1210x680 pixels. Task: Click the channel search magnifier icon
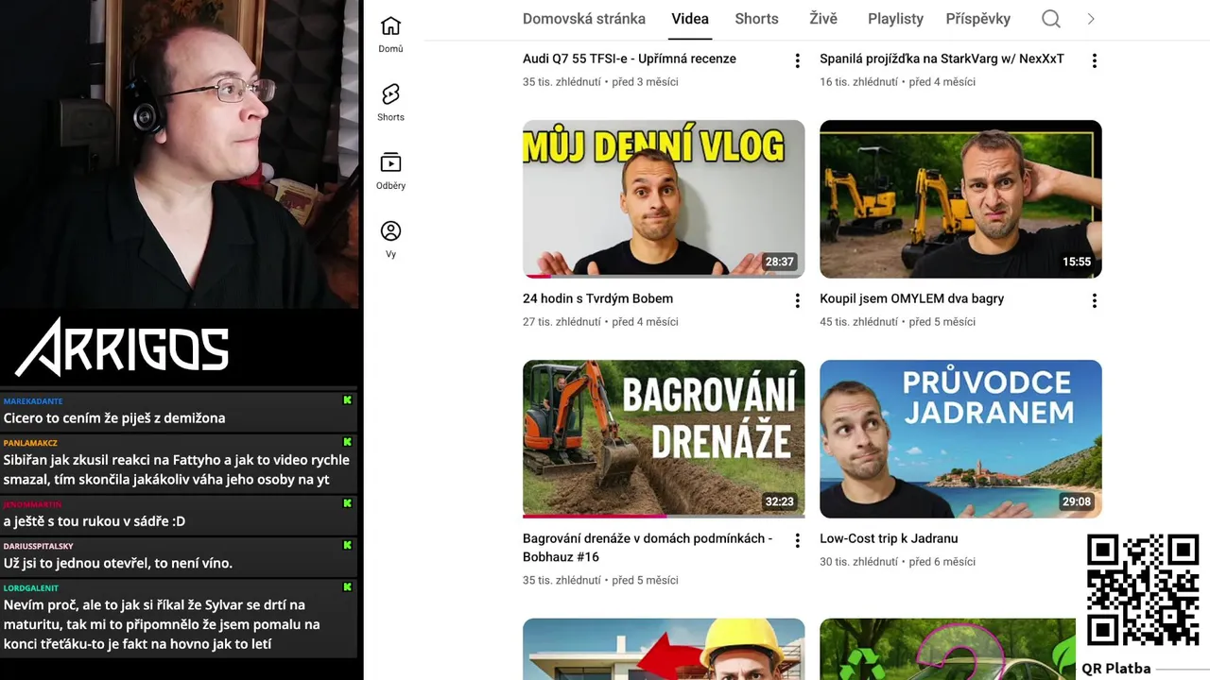tap(1051, 19)
